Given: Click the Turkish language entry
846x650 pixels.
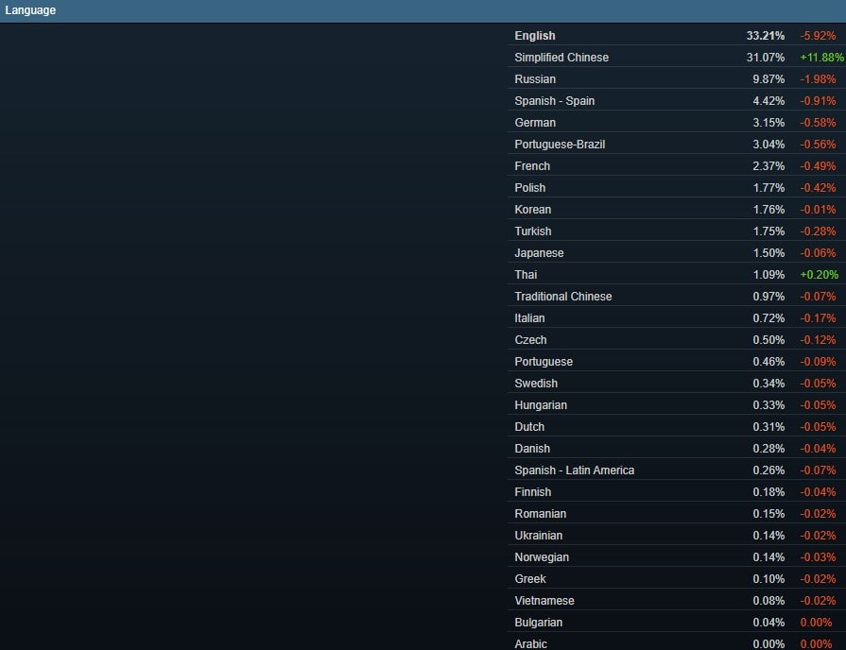Looking at the screenshot, I should click(677, 231).
